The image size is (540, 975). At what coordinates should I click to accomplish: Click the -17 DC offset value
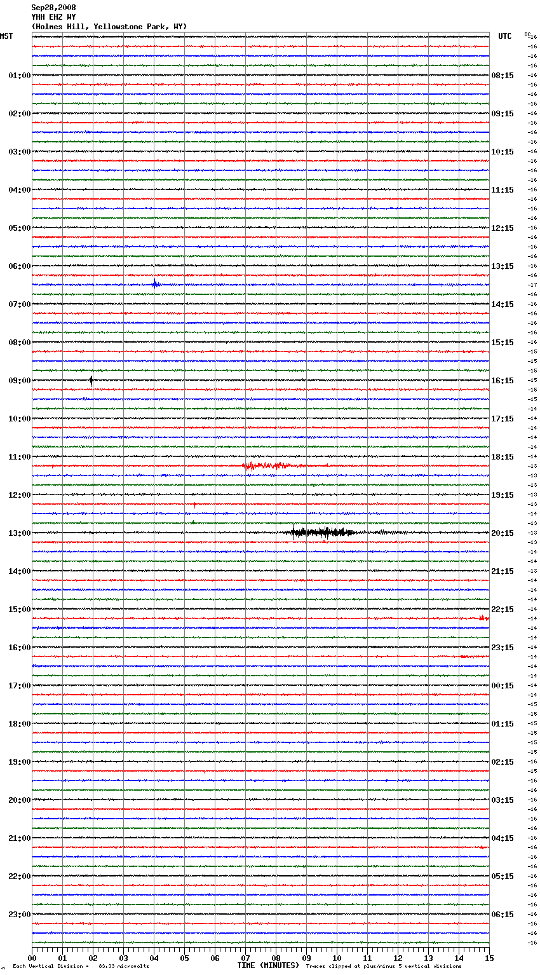coord(532,285)
